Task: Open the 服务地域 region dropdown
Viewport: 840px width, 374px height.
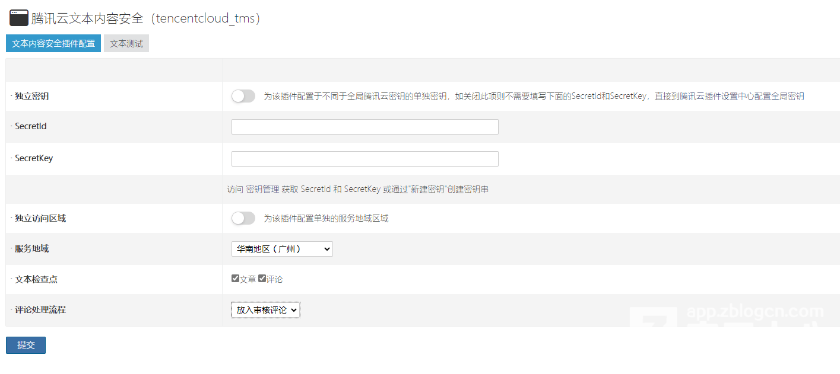Action: tap(282, 249)
